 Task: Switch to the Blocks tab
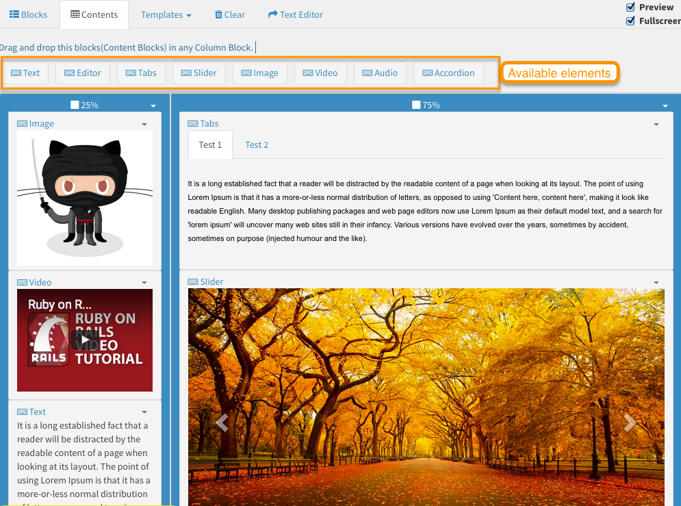point(29,14)
